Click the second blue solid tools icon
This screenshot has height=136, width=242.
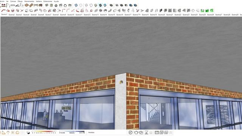(x=135, y=5)
